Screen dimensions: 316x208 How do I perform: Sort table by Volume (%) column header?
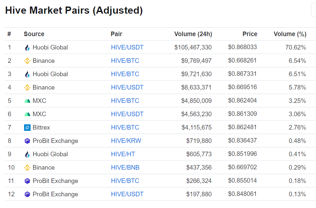point(290,34)
